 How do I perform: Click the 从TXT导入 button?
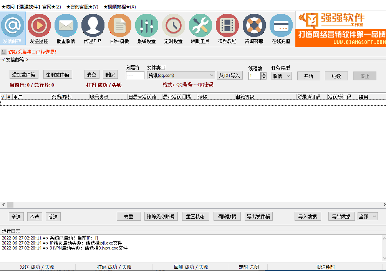(x=230, y=75)
